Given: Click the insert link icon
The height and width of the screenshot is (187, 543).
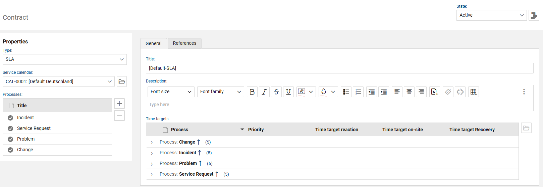Looking at the screenshot, I should click(448, 92).
